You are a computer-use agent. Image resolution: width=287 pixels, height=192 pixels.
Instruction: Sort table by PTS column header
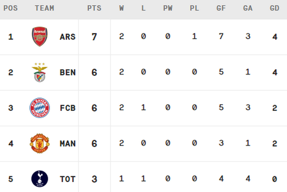click(94, 9)
